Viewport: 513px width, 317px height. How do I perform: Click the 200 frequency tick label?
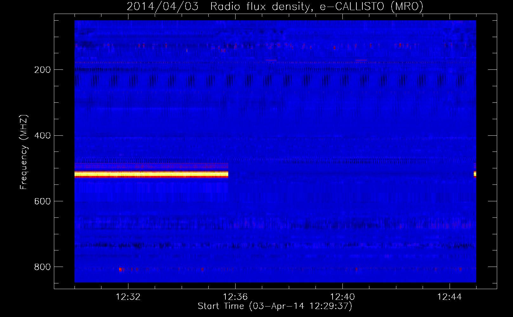tap(42, 70)
